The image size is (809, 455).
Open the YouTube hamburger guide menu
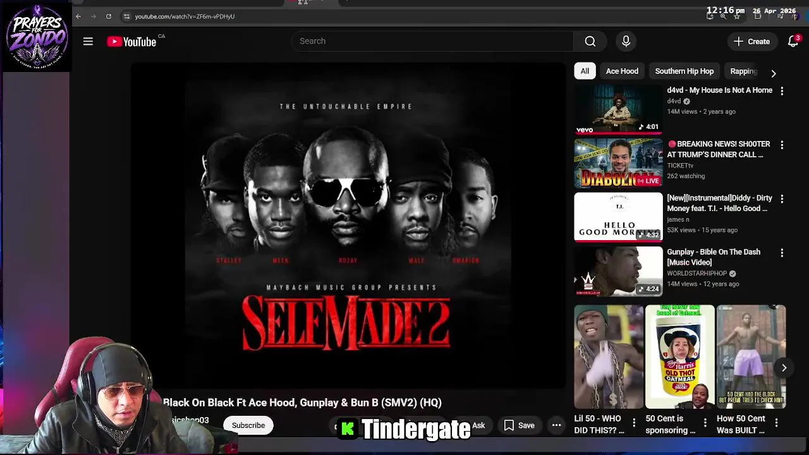(88, 41)
